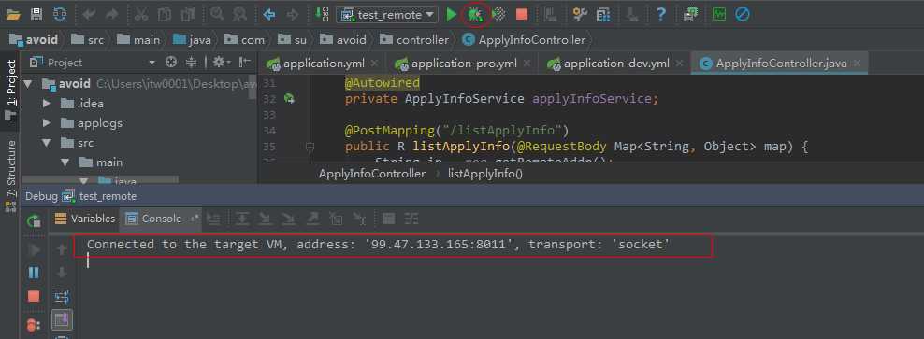Click the Copy toolbar icon
The image size is (924, 339).
[x=165, y=14]
